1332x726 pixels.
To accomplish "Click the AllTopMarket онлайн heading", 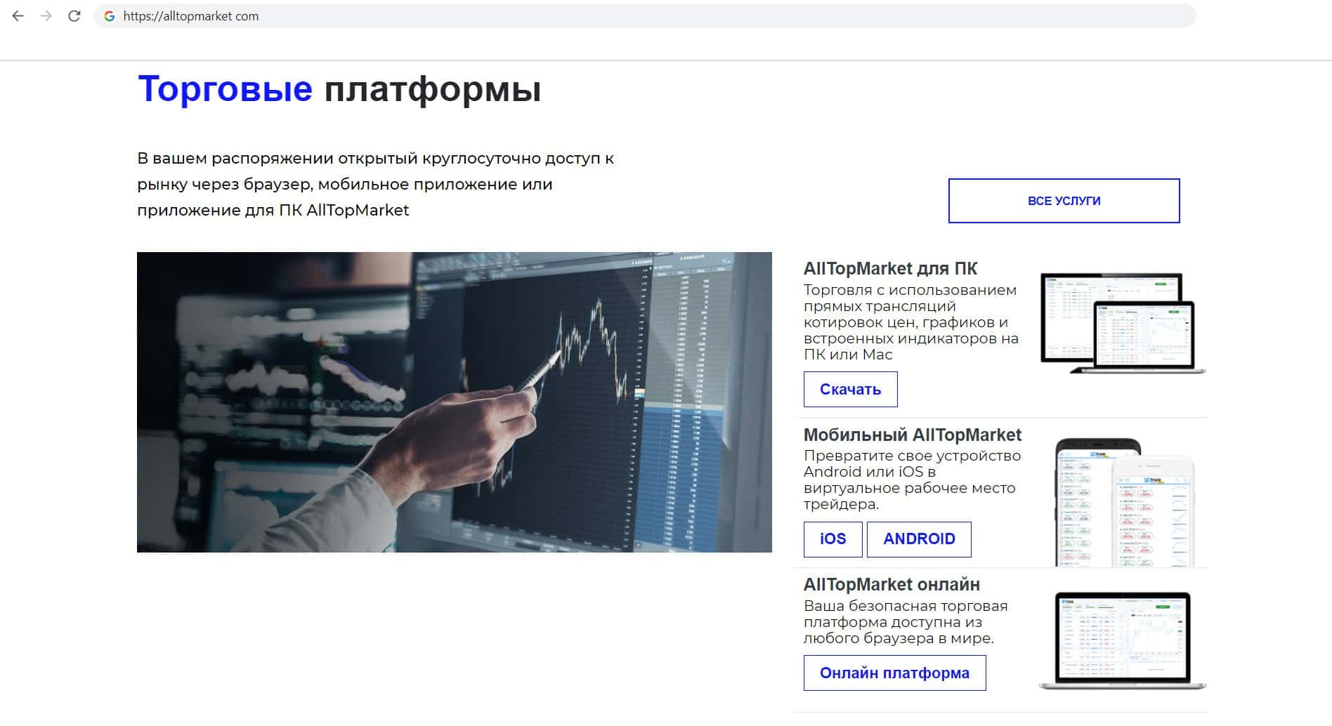I will [x=892, y=584].
